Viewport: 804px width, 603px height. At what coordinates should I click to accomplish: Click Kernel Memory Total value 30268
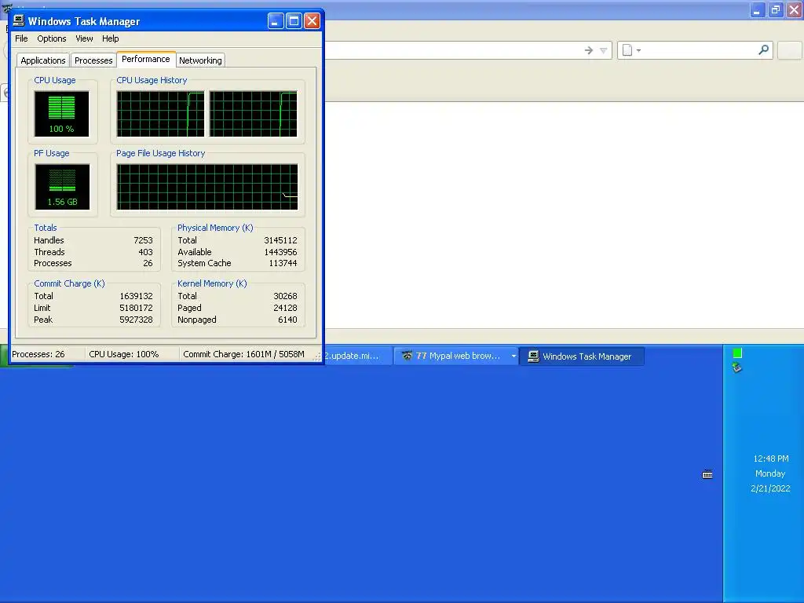(x=285, y=296)
